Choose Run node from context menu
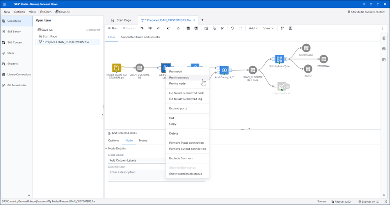Screen dimensions: 390x205 click(x=187, y=71)
